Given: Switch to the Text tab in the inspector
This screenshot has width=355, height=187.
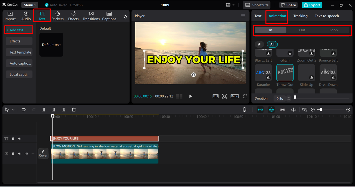Looking at the screenshot, I should [x=258, y=16].
